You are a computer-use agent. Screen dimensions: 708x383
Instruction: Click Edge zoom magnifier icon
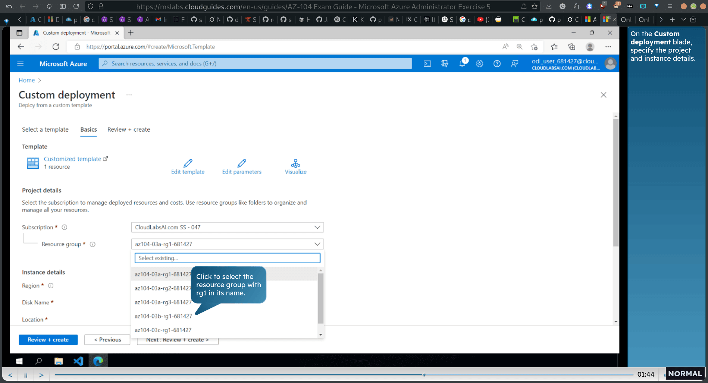coord(520,47)
